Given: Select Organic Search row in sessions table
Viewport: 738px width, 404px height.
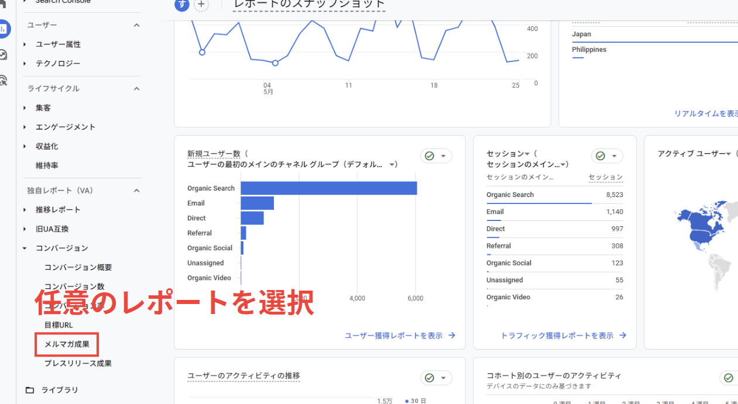Looking at the screenshot, I should (x=555, y=195).
